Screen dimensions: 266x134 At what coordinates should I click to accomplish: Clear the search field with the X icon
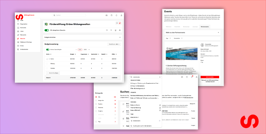[160, 77]
